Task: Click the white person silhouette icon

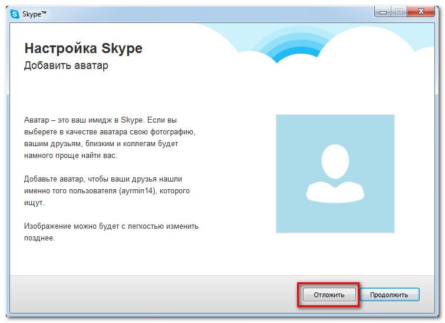Action: pos(335,173)
